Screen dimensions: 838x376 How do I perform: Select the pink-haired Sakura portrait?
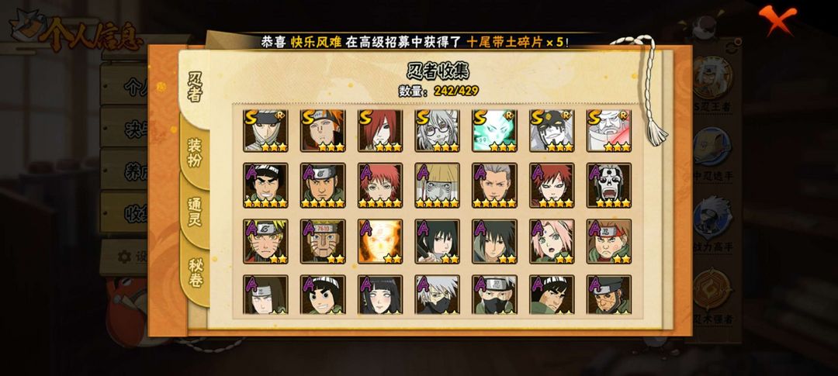point(552,241)
